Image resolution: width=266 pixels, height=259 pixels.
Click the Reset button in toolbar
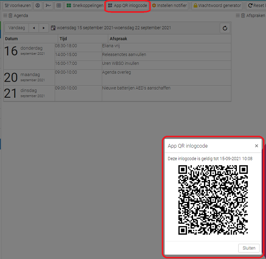256,6
